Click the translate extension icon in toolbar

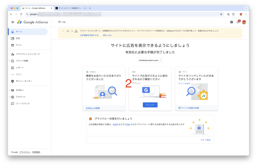coord(228,14)
